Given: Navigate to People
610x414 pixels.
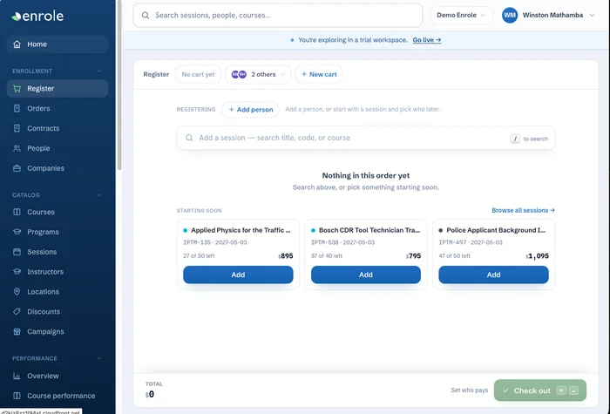Looking at the screenshot, I should pos(58,148).
